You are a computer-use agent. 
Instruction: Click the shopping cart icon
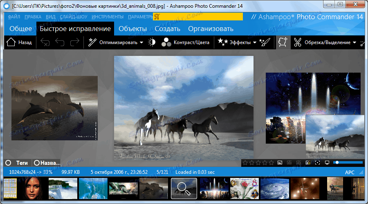pyautogui.click(x=157, y=17)
